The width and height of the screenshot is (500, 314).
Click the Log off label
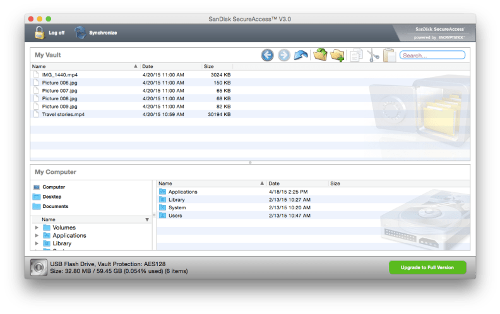(56, 33)
